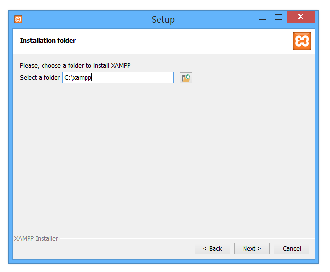The width and height of the screenshot is (330, 272).
Task: Click the 'Installation folder' heading
Action: click(48, 41)
